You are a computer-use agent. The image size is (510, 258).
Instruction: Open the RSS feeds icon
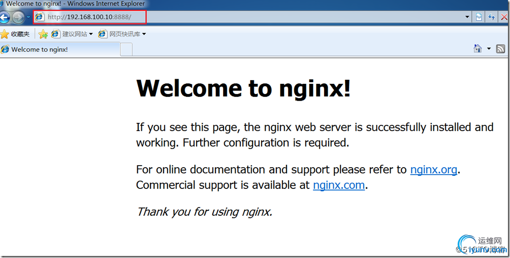click(500, 49)
